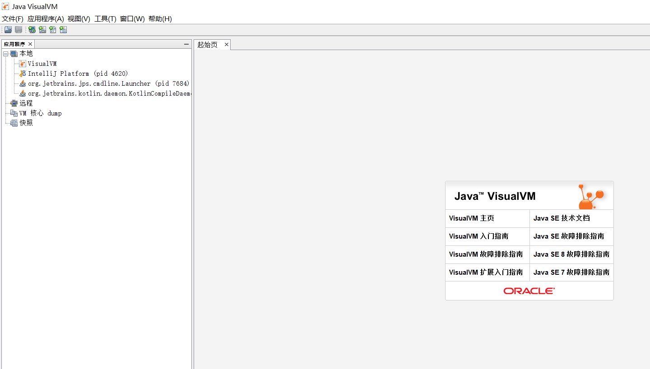Click the grayed Save snapshot toolbar icon
The height and width of the screenshot is (369, 650).
click(x=19, y=30)
